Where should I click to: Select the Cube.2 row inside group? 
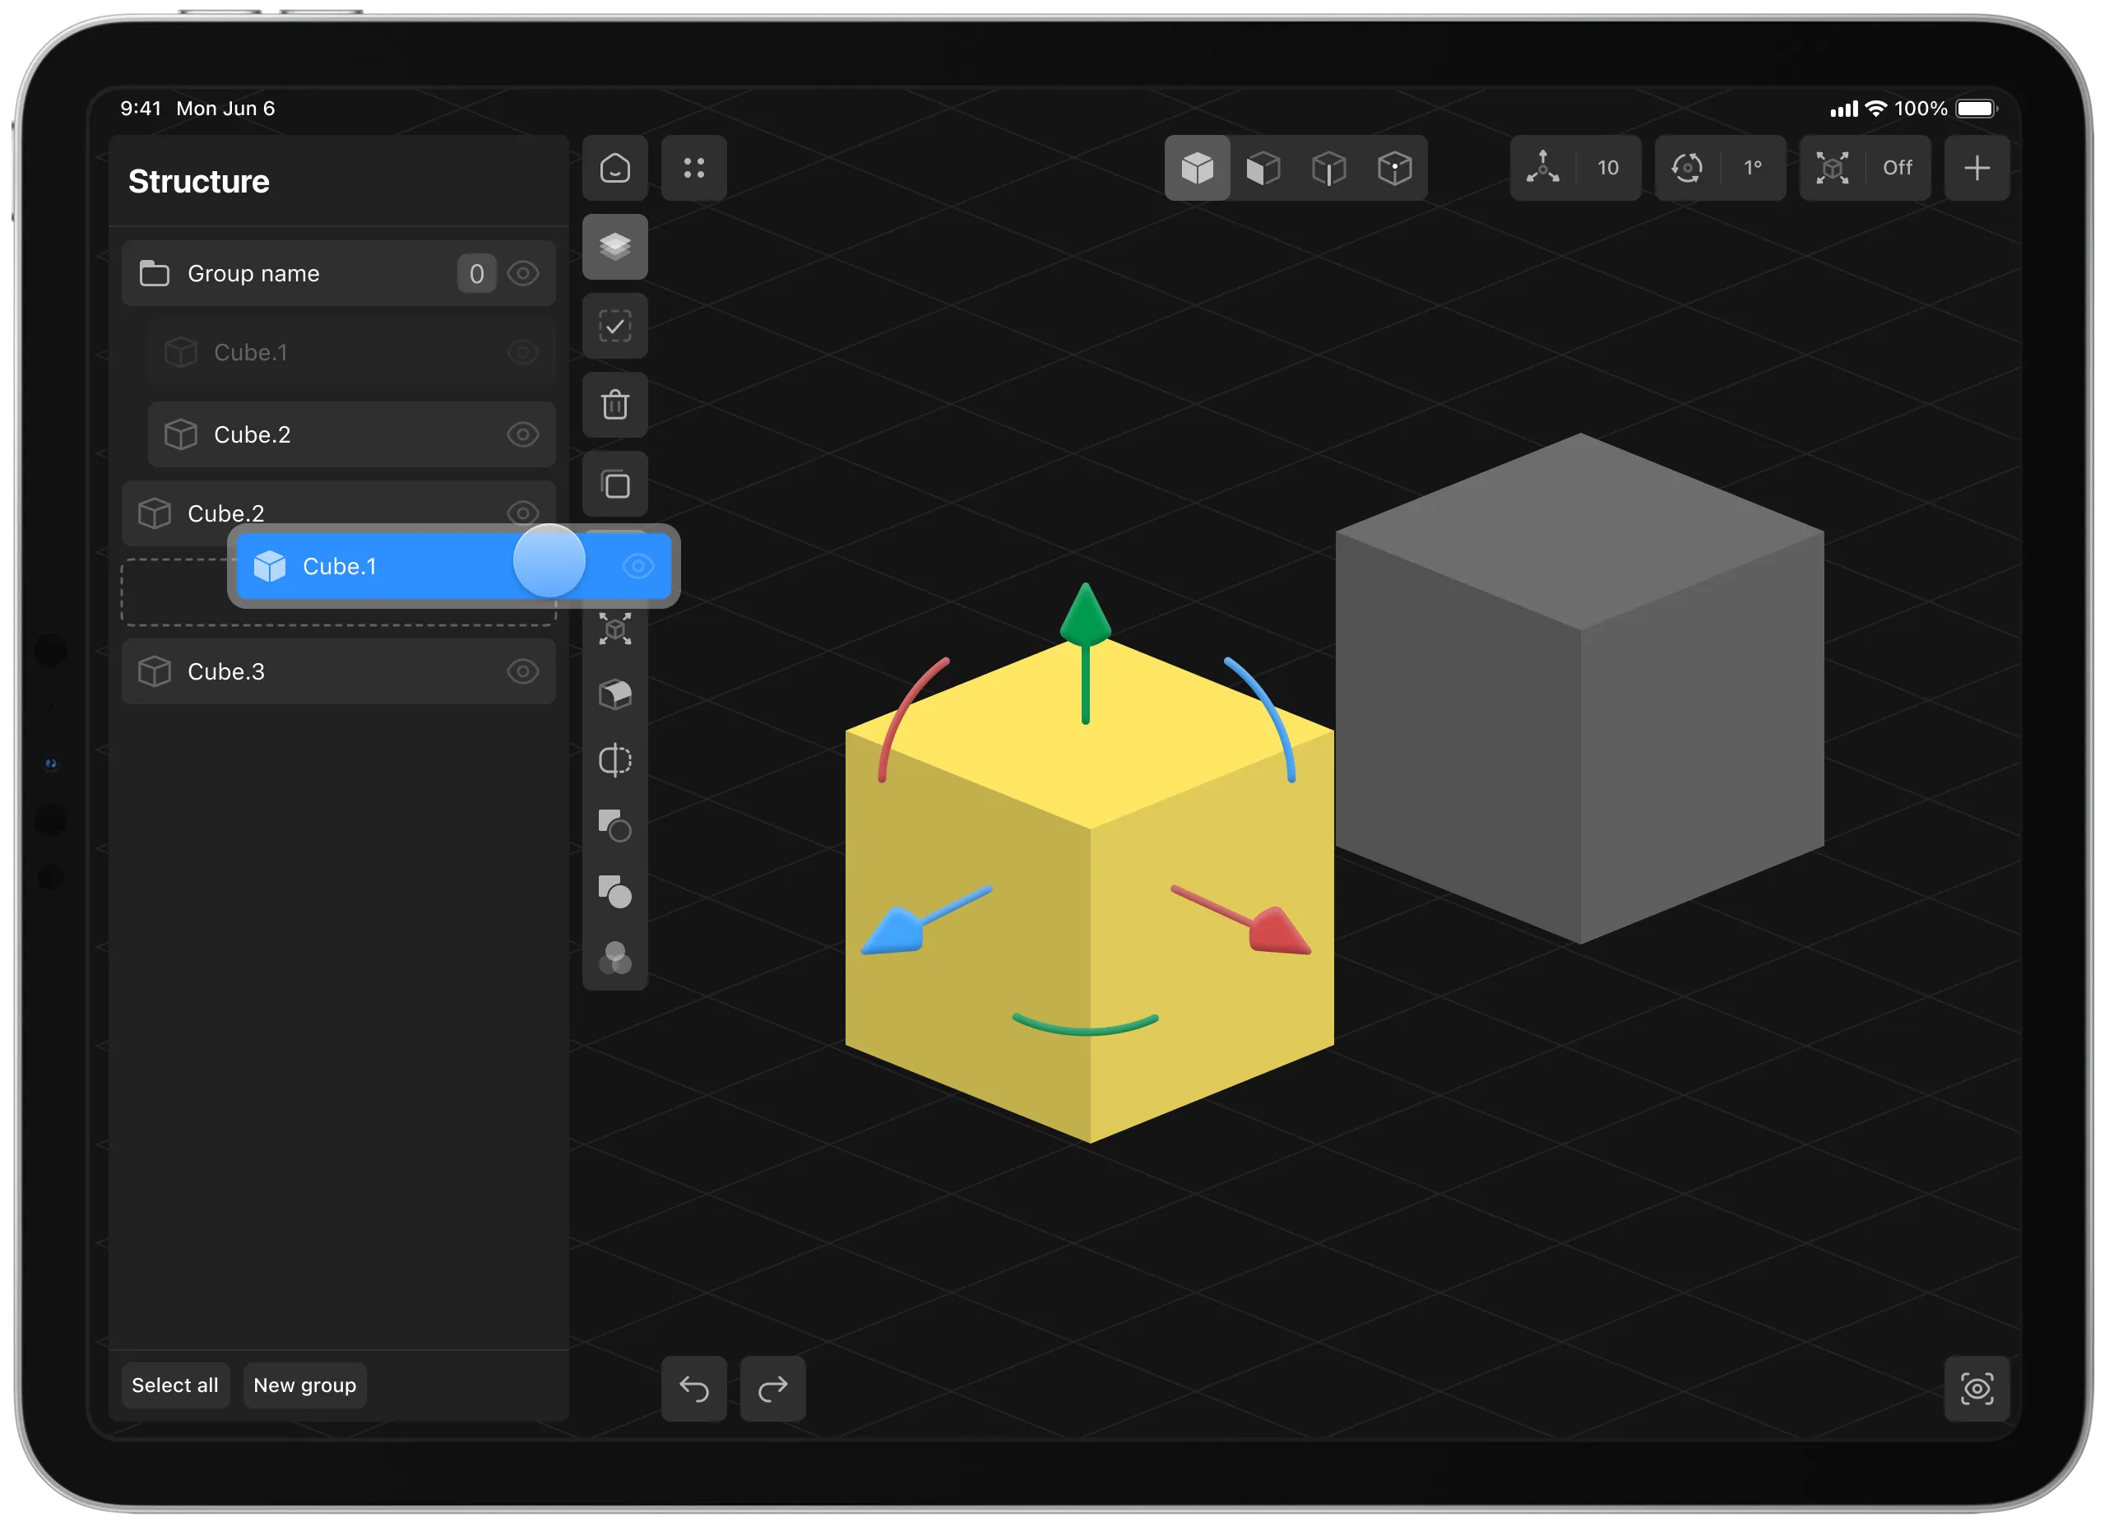click(351, 434)
